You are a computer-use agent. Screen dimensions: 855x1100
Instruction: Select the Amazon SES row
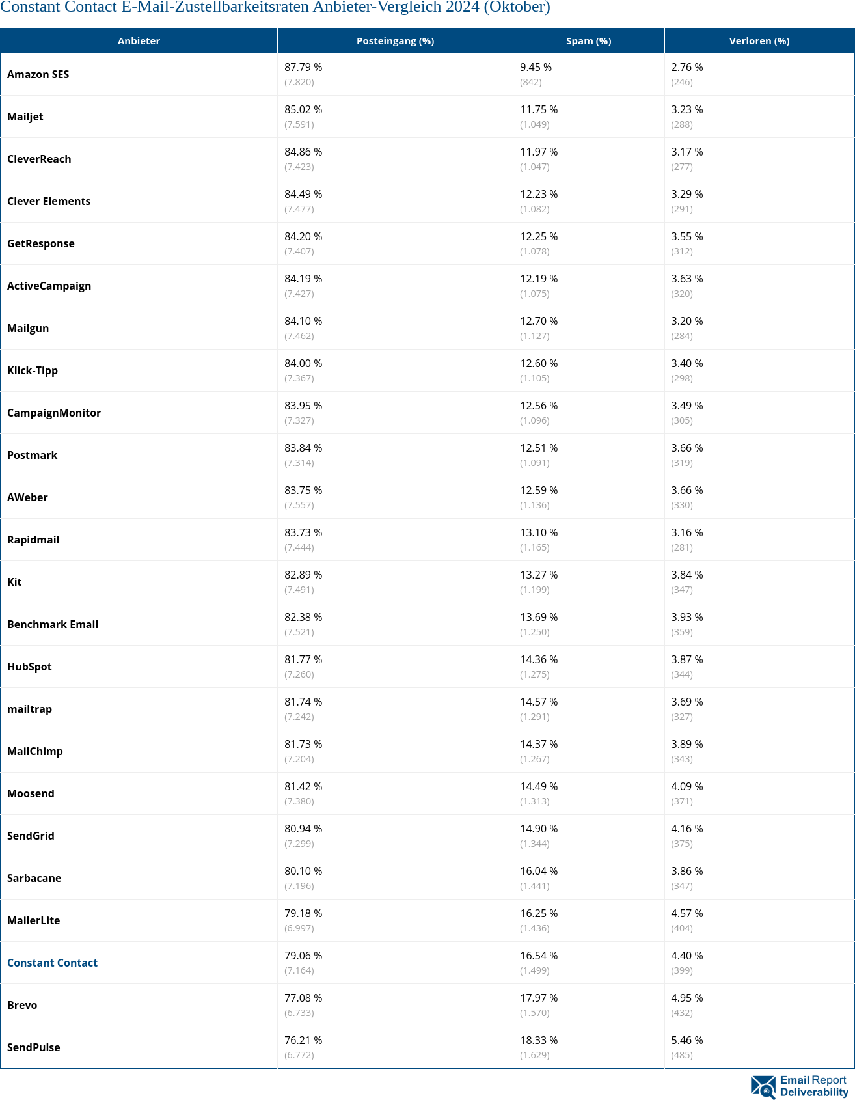coord(428,74)
